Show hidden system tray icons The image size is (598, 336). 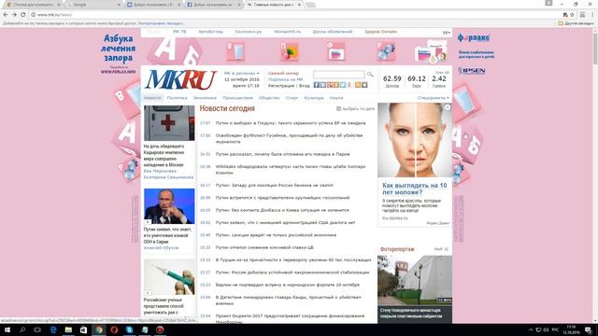(531, 329)
